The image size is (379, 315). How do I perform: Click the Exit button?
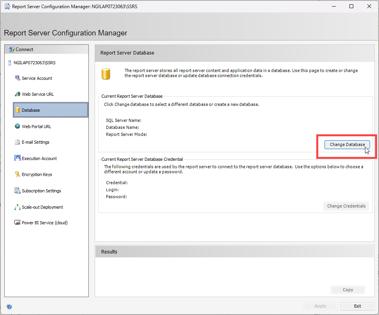(358, 306)
